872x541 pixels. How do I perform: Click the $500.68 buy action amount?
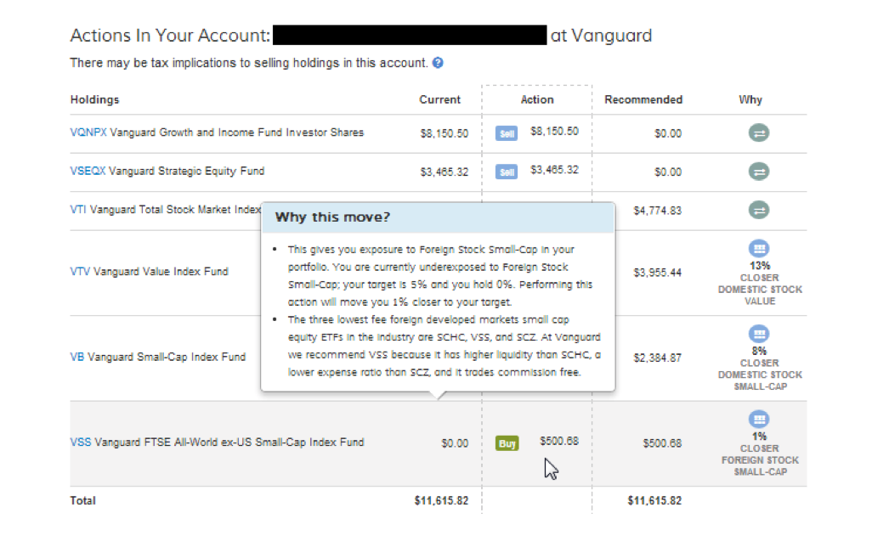(x=559, y=442)
